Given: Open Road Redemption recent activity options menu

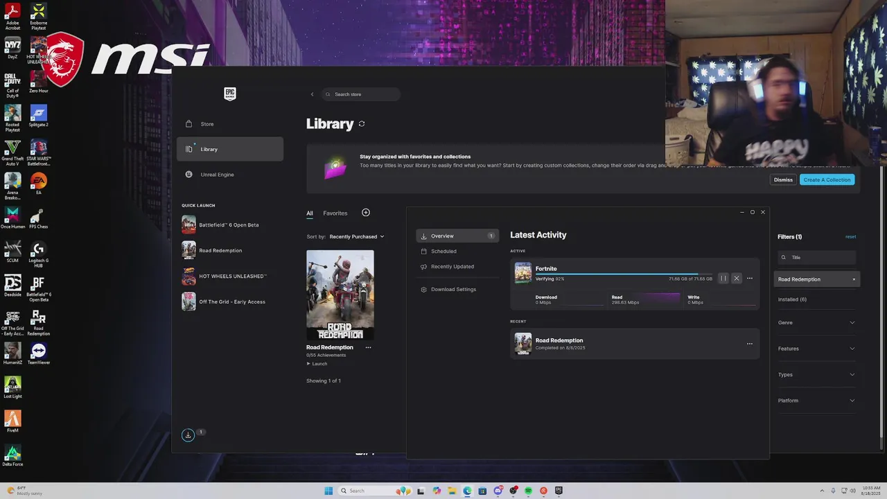Looking at the screenshot, I should click(x=749, y=344).
